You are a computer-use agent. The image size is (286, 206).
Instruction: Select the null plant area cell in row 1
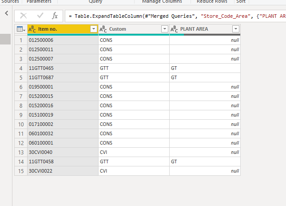pos(205,40)
